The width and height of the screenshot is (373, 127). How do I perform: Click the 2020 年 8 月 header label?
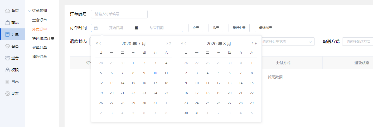click(219, 44)
